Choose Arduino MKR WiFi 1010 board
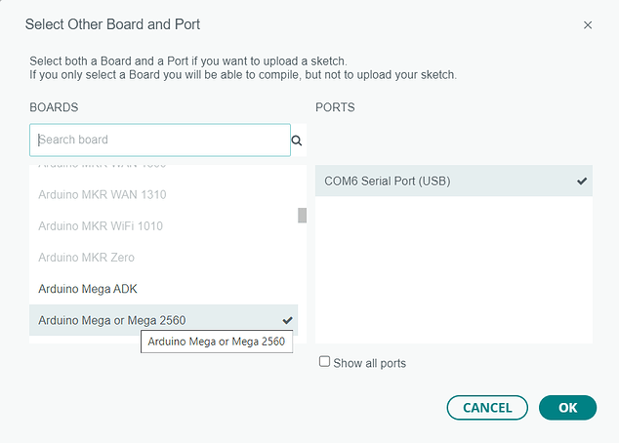This screenshot has width=619, height=443. (x=101, y=226)
